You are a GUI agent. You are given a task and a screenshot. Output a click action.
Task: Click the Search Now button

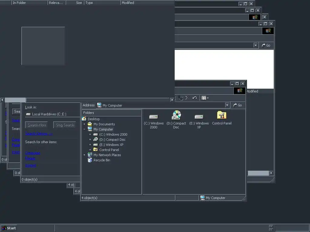(x=37, y=125)
